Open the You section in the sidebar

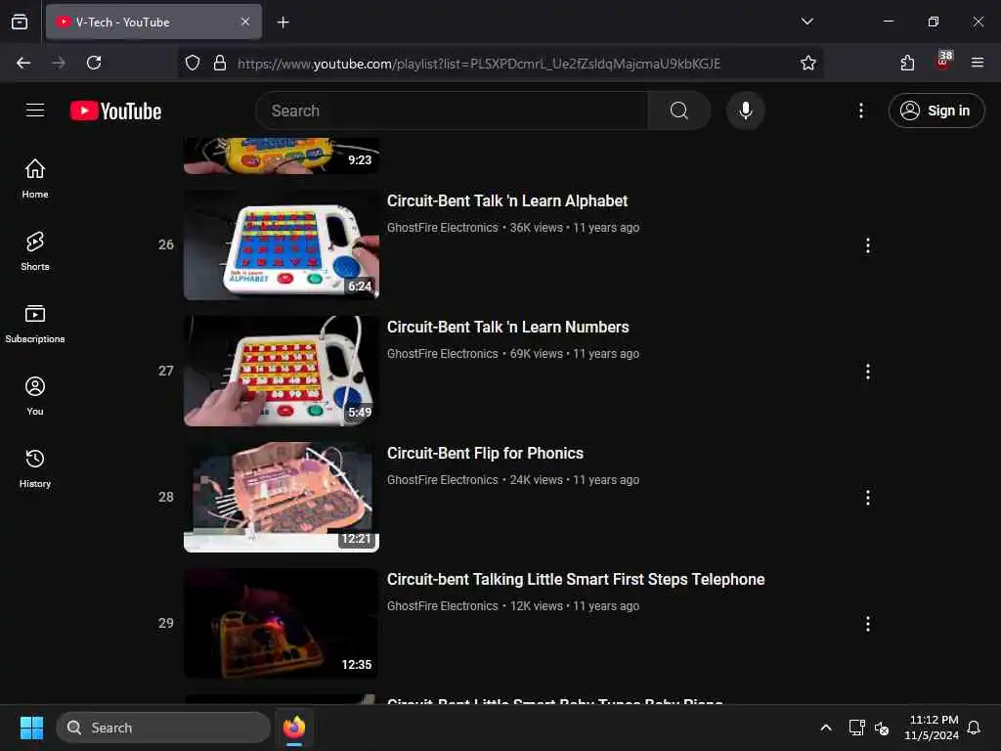click(35, 396)
